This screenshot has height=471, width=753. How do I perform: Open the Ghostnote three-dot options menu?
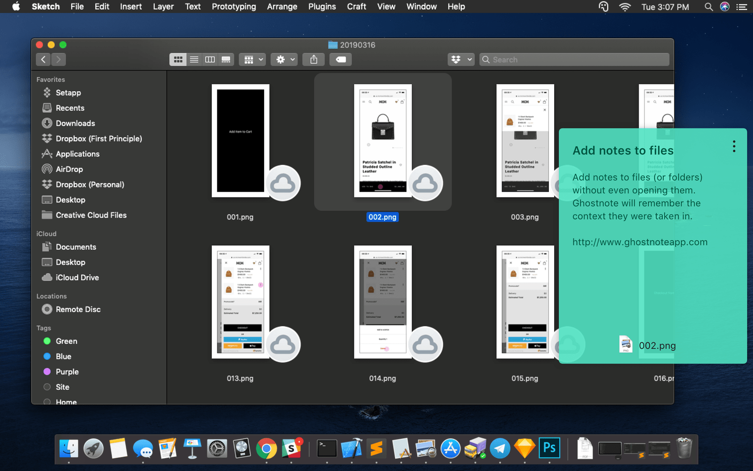tap(734, 146)
